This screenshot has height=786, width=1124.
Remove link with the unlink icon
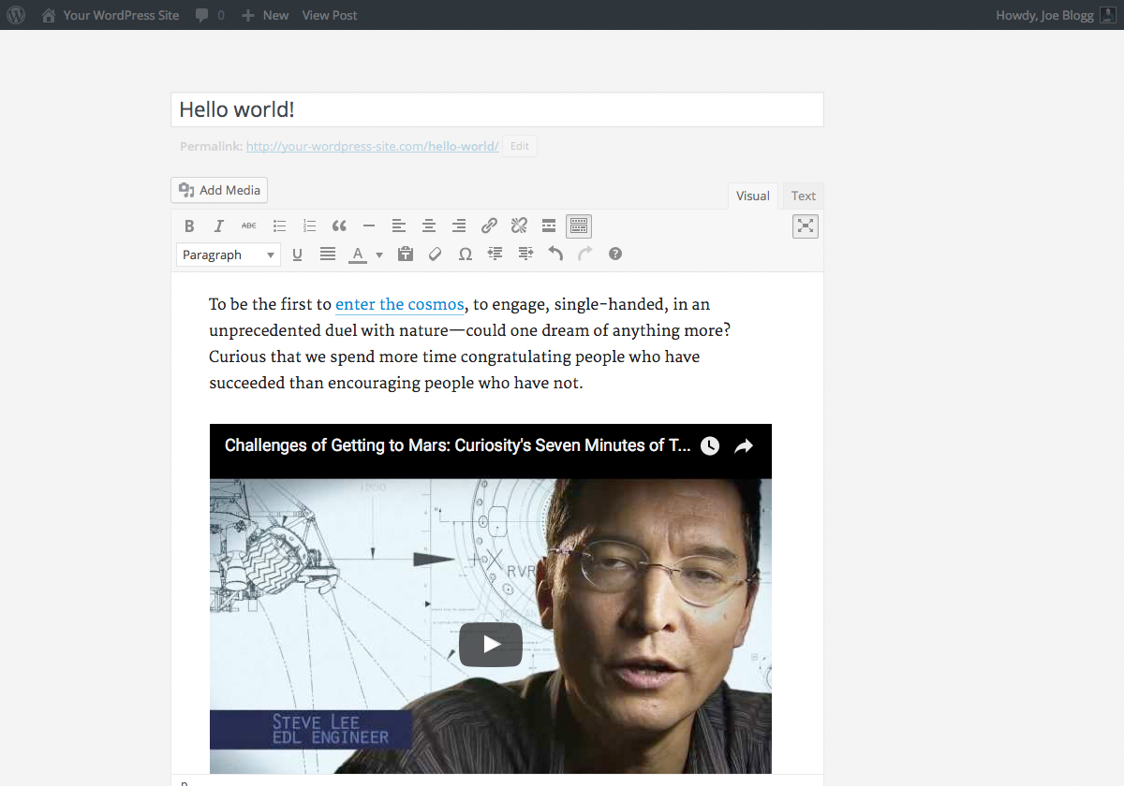519,226
